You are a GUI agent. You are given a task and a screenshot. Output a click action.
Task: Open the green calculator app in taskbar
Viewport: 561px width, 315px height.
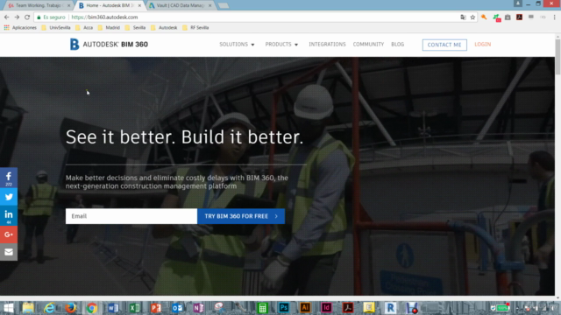click(262, 308)
